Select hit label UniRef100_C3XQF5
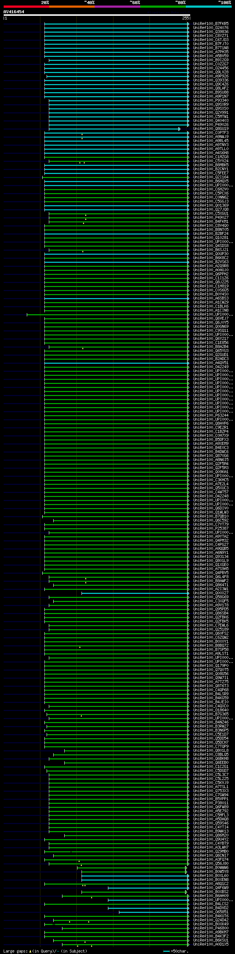 pos(211,601)
